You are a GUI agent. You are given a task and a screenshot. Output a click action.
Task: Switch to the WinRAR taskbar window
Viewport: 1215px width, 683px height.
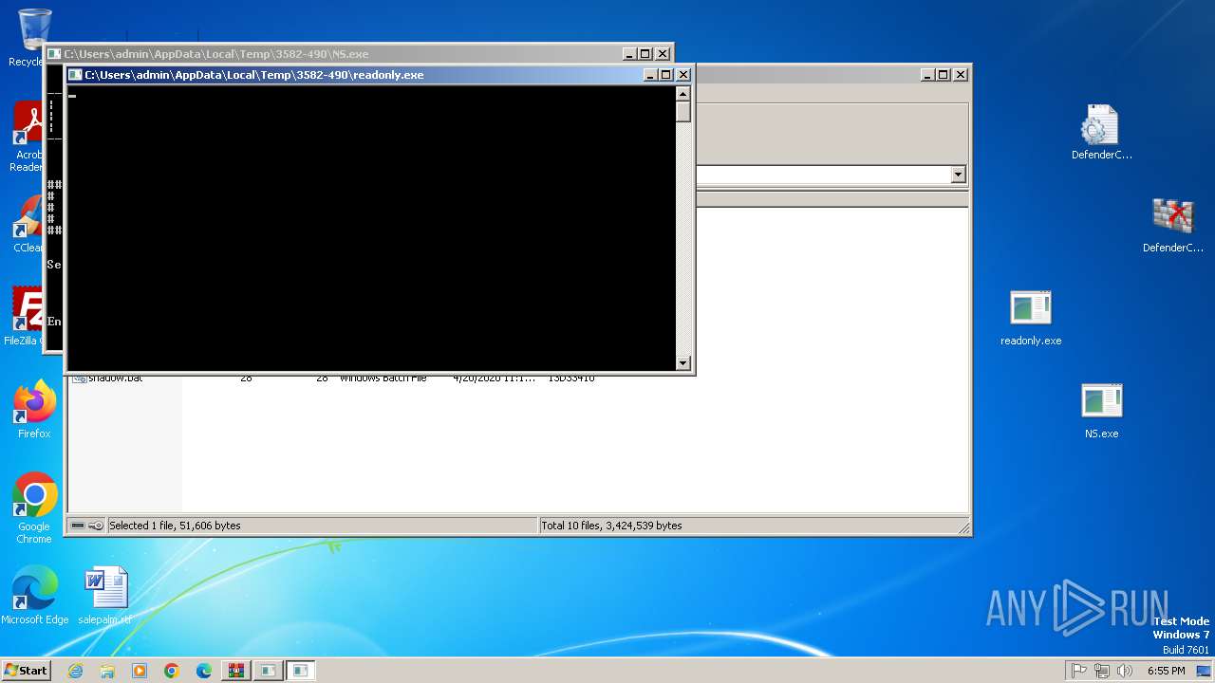point(236,671)
